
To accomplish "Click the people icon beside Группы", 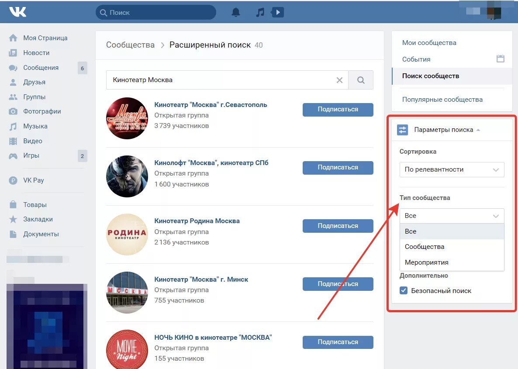I will point(13,97).
